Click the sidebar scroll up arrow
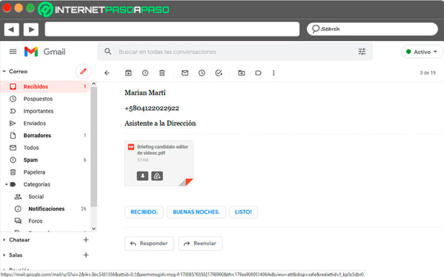Viewport: 444px width, 277px height. (x=94, y=84)
